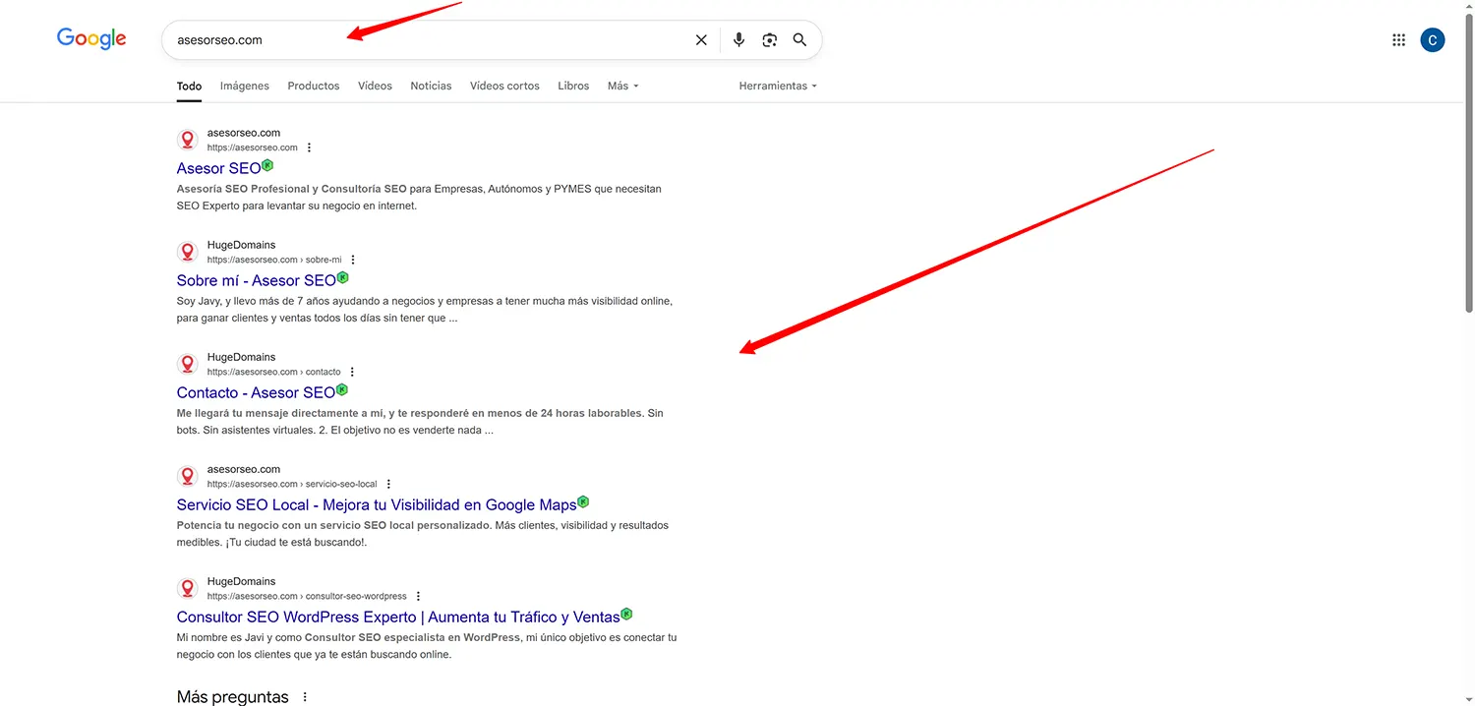Open the Servicio SEO Local result
Image resolution: width=1475 pixels, height=706 pixels.
(376, 503)
